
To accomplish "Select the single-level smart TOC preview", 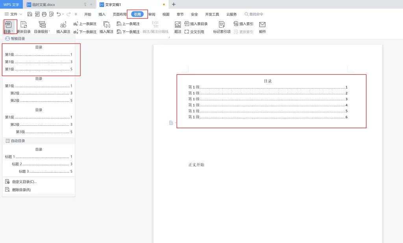I will [39, 58].
